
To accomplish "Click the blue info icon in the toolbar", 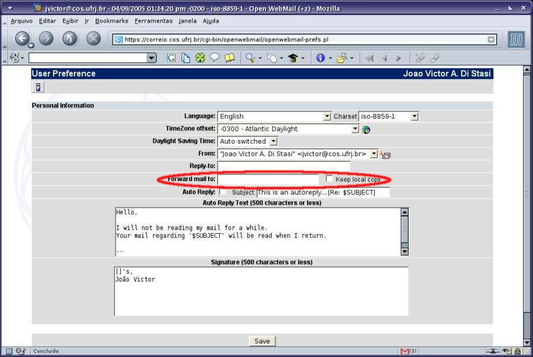I will pos(320,58).
